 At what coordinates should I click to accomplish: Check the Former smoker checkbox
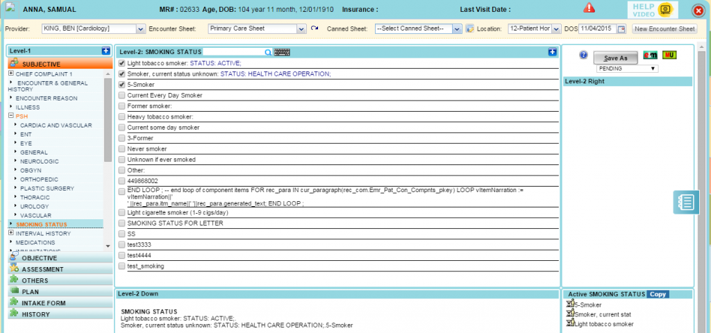click(122, 106)
